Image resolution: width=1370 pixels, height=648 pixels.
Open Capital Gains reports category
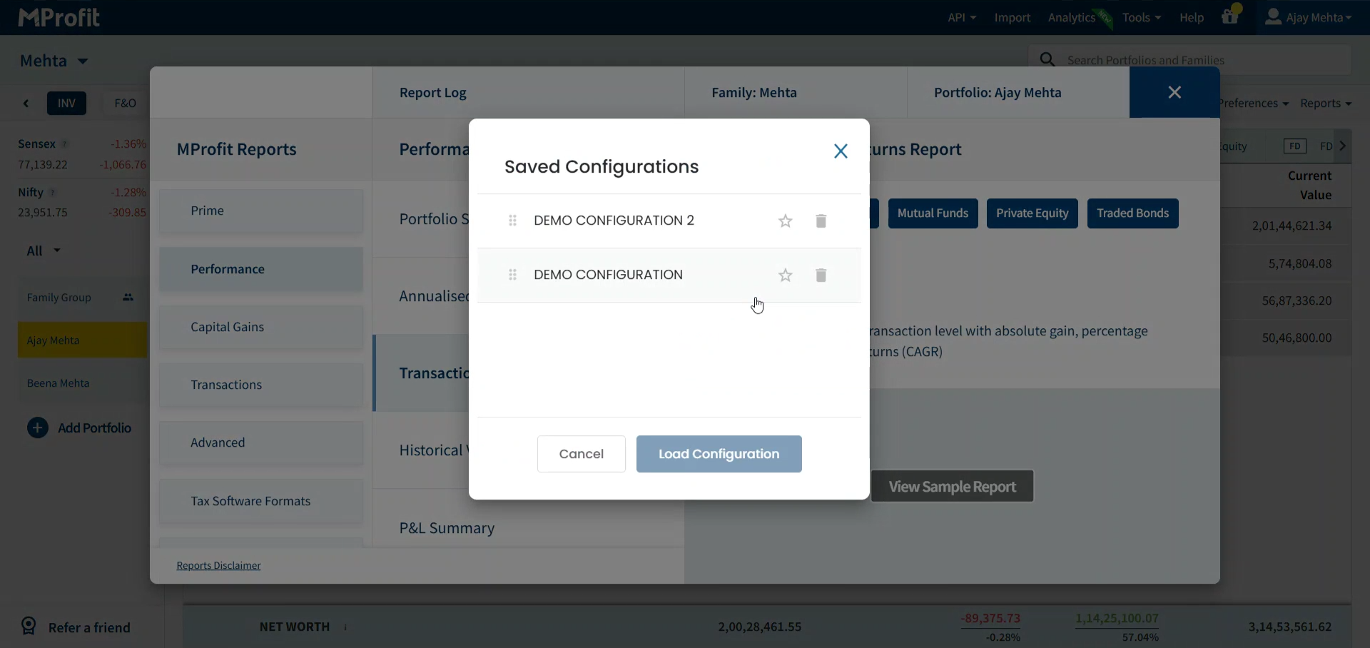click(x=261, y=327)
